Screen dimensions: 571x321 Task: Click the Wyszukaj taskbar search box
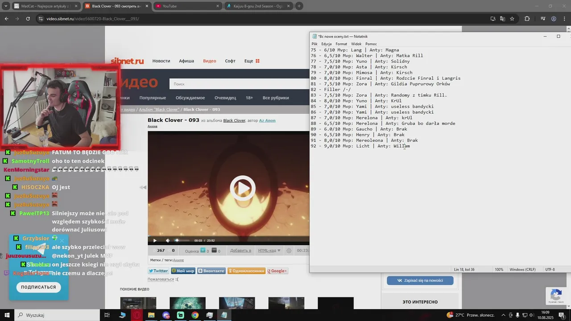point(58,315)
